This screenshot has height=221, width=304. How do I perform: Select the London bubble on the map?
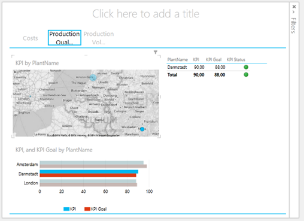pyautogui.click(x=31, y=96)
